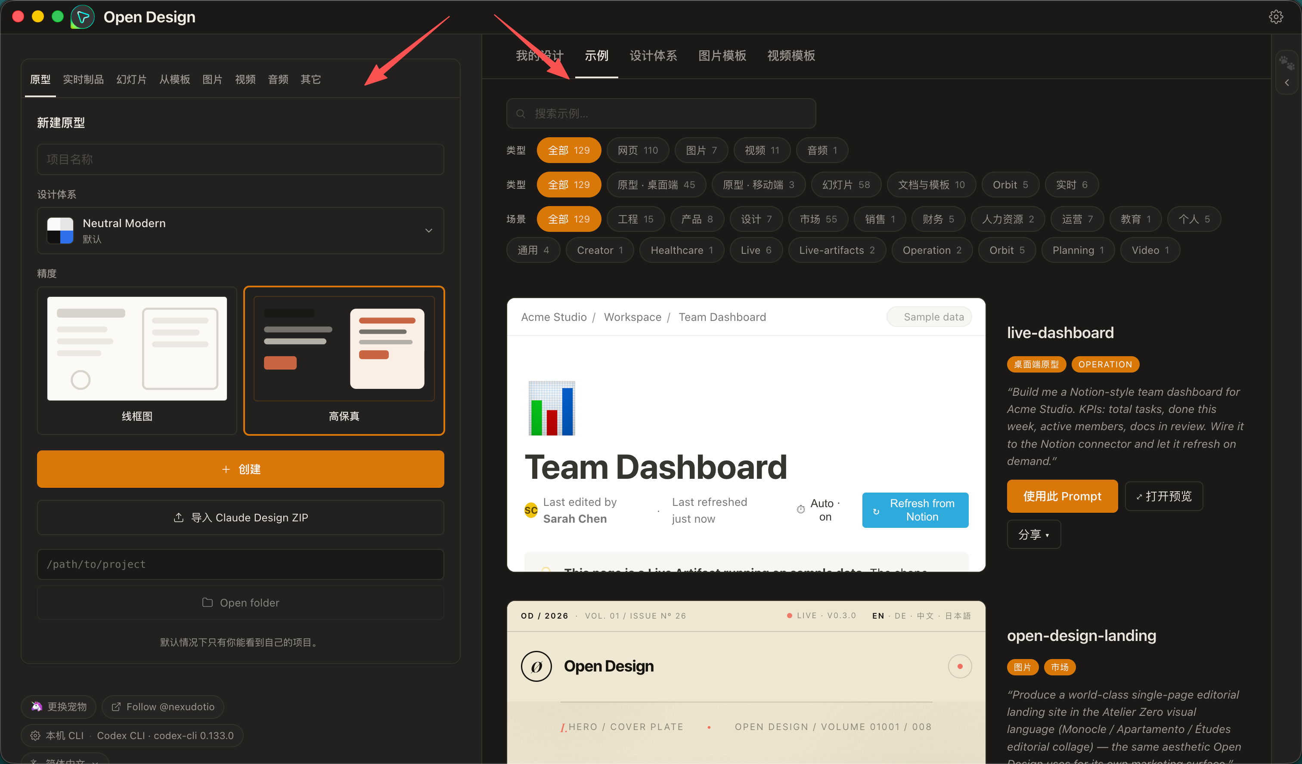Open the Follow @nexudotio link
The image size is (1302, 764).
(x=163, y=707)
